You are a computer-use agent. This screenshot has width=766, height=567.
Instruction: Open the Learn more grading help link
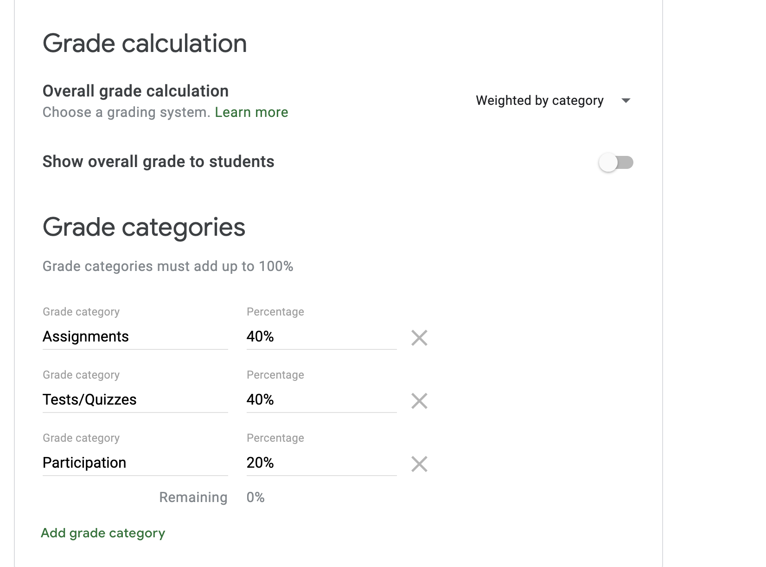[251, 112]
